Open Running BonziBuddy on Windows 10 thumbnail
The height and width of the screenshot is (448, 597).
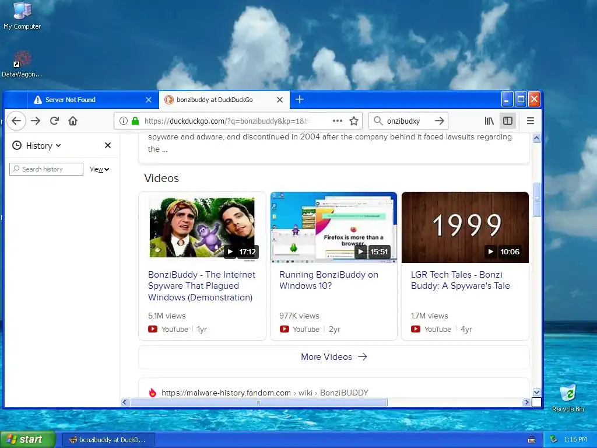point(333,228)
